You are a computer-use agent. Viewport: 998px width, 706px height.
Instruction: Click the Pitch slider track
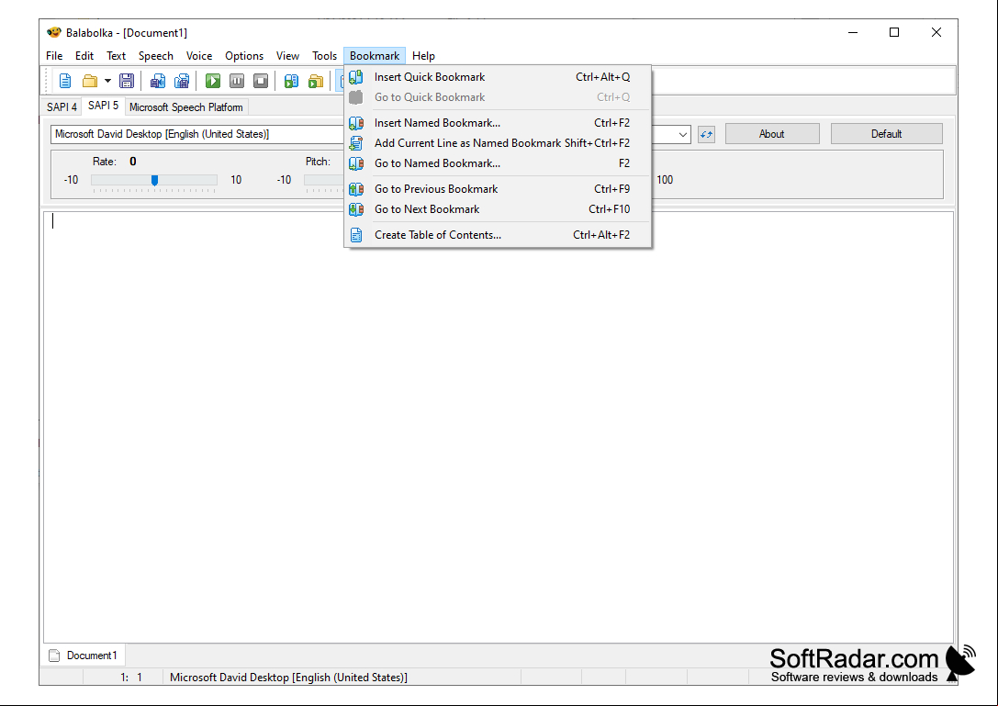pos(325,180)
